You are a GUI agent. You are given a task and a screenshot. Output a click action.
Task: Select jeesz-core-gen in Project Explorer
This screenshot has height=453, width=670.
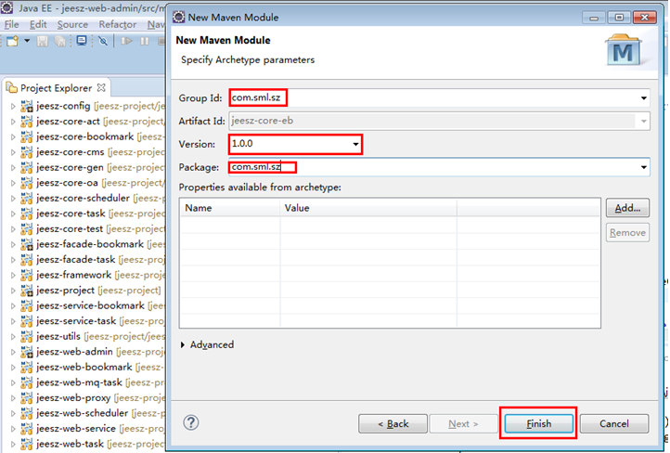[71, 167]
